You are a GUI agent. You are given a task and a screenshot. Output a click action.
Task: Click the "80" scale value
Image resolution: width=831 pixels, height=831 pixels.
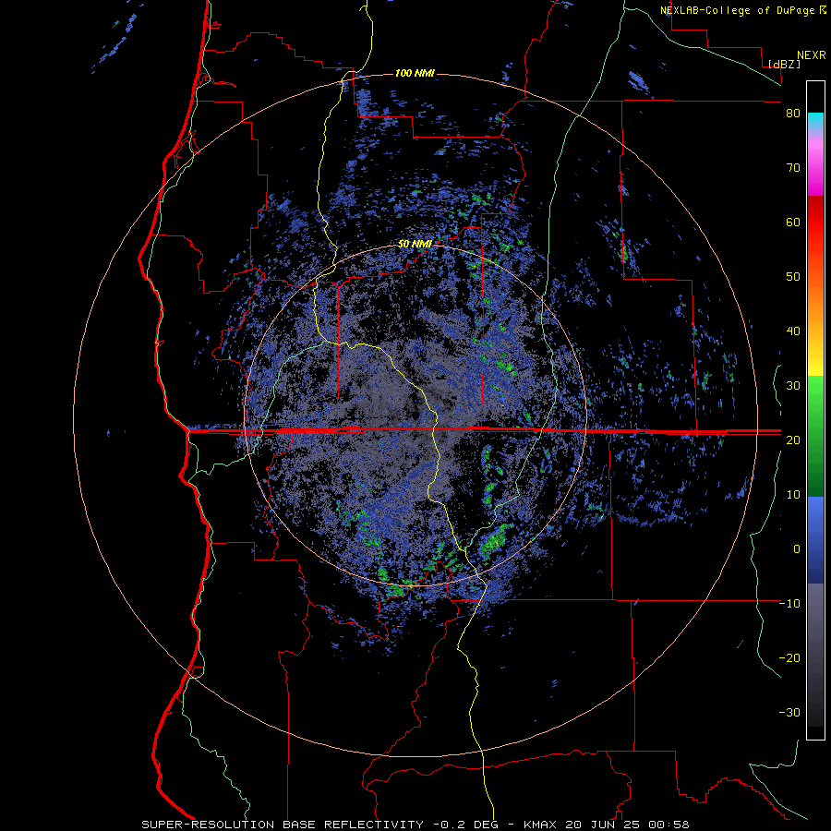point(793,114)
